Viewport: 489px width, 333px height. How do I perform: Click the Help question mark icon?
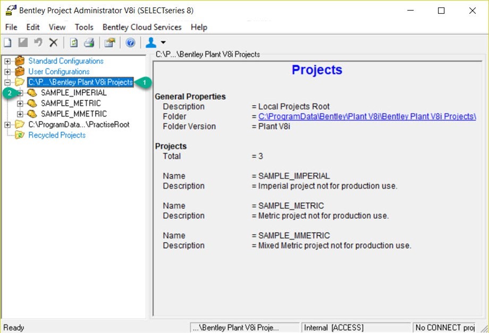click(131, 42)
